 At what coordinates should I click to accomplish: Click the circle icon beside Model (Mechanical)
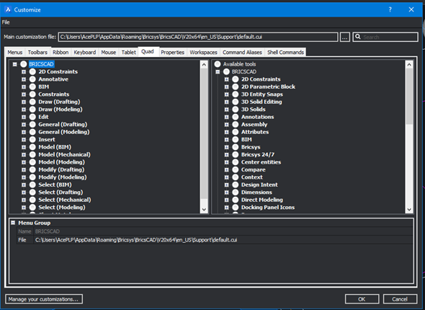[32, 154]
